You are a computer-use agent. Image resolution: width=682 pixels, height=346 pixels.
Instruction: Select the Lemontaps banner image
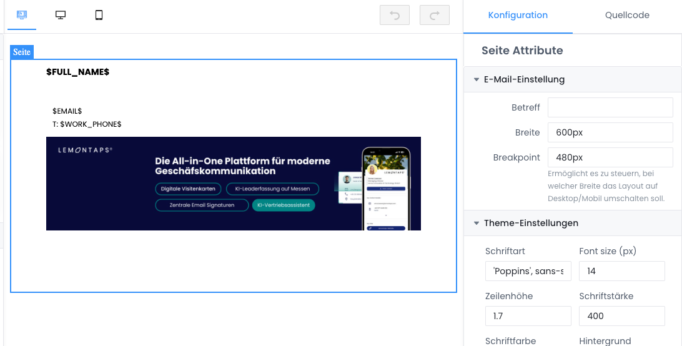(234, 184)
